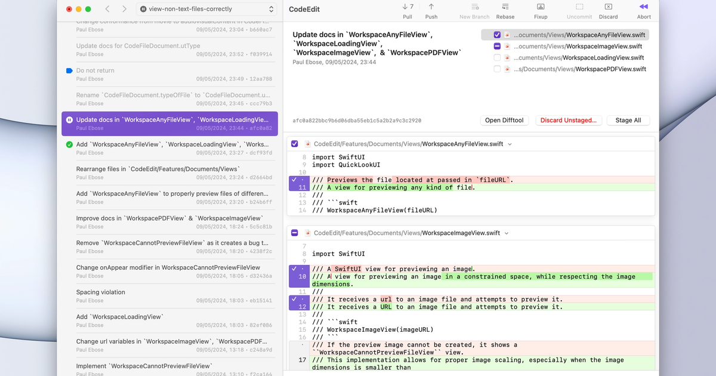This screenshot has width=716, height=376.
Task: Toggle staging for the WorkspaceImageView.swift diff header
Action: click(294, 233)
